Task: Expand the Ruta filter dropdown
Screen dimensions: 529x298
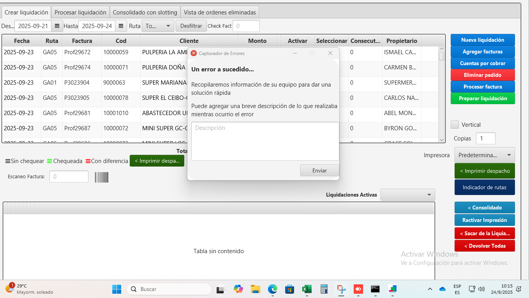Action: tap(158, 26)
